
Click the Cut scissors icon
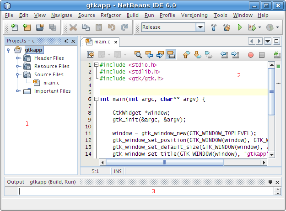click(73, 27)
